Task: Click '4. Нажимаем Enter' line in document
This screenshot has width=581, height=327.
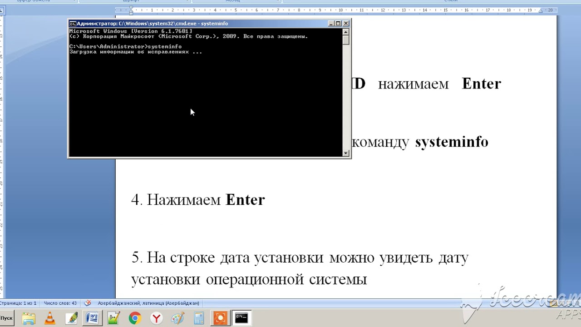Action: coord(198,200)
